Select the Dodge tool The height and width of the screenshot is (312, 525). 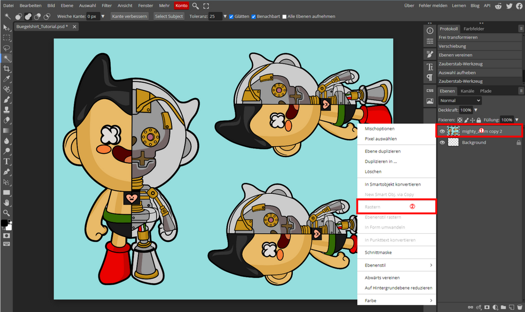(x=6, y=151)
